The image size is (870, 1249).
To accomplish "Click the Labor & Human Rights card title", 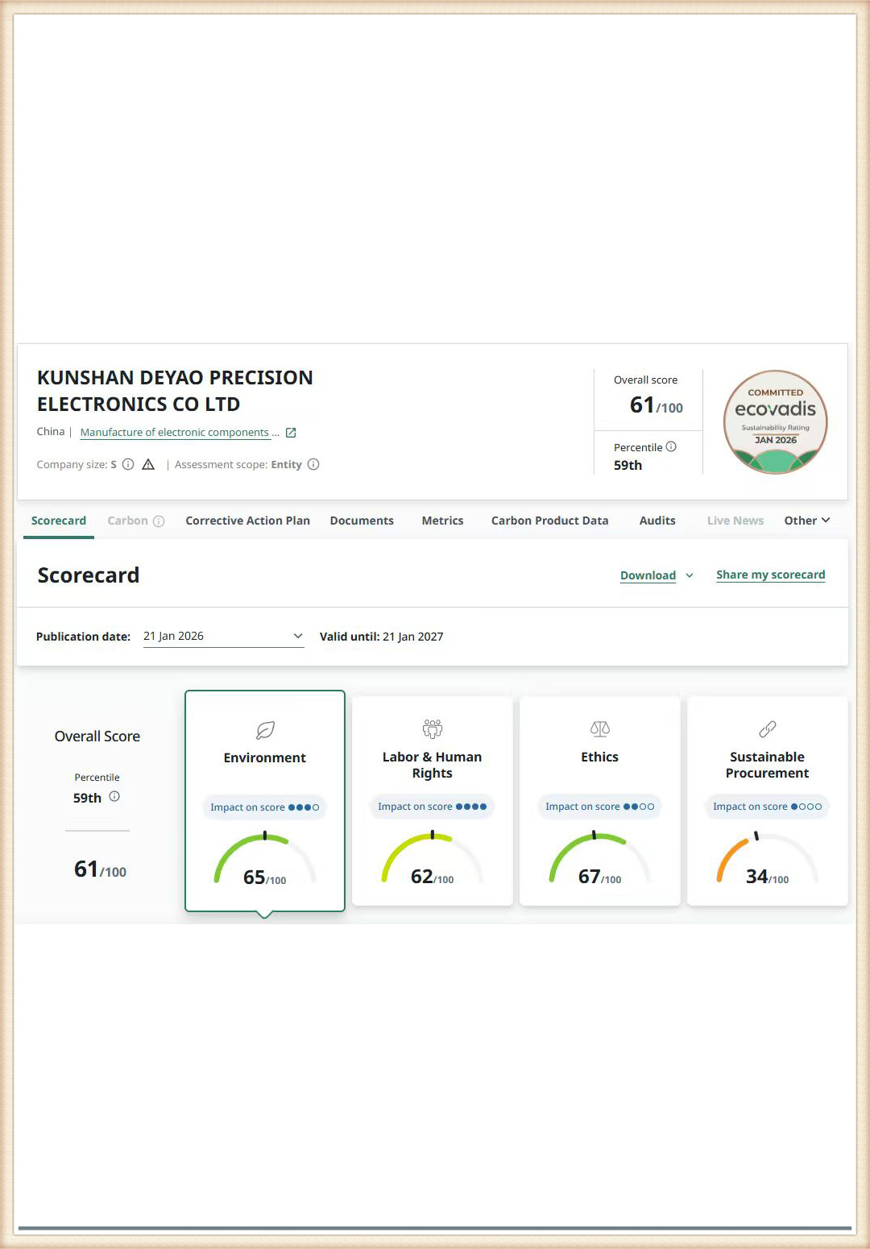I will (433, 766).
